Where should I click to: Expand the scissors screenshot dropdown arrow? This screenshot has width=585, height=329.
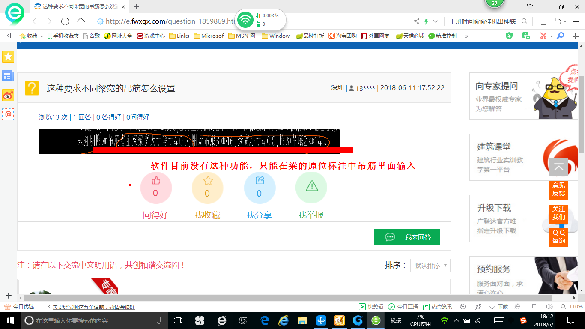coord(551,36)
